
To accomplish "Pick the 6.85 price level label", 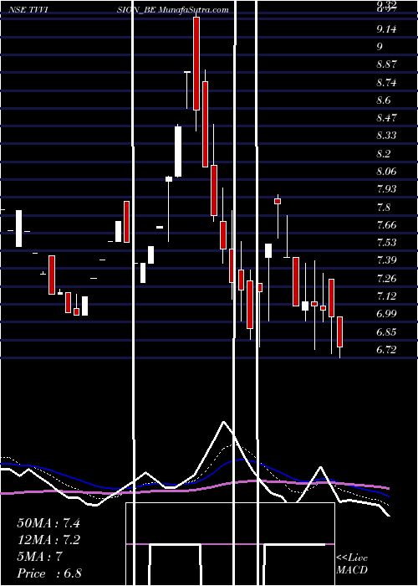I will coord(386,332).
